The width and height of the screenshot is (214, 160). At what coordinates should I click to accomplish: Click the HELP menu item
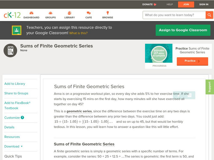click(x=170, y=4)
